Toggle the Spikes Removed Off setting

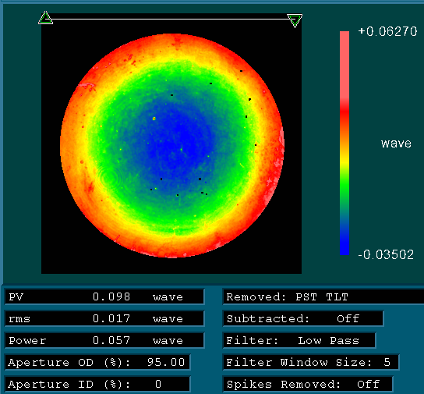point(308,384)
